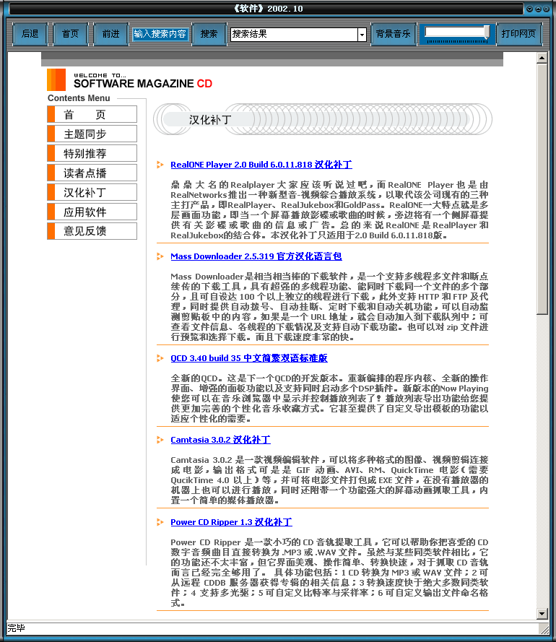
Task: Click arrow bullet icon beside Camtasia 3.0.2
Action: [x=160, y=440]
